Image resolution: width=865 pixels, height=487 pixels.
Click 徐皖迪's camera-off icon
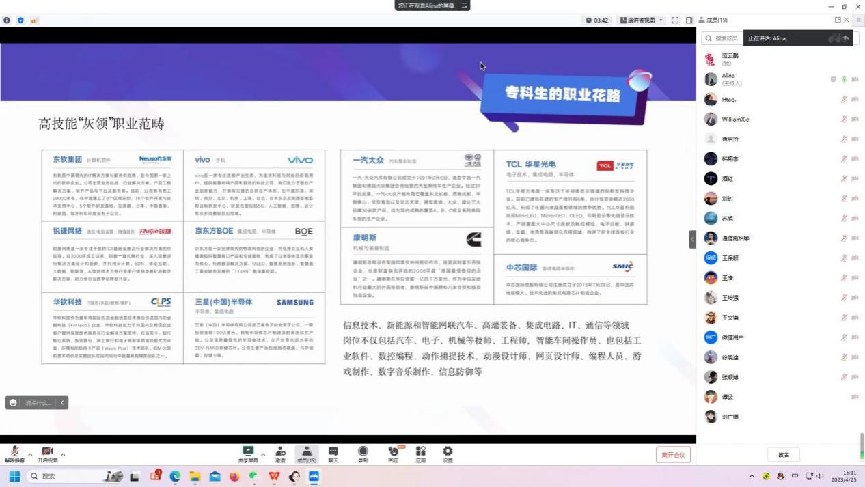click(x=855, y=357)
